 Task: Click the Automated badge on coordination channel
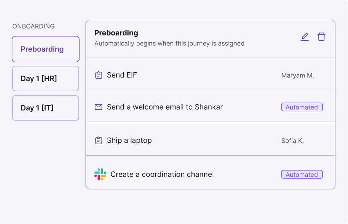point(302,175)
